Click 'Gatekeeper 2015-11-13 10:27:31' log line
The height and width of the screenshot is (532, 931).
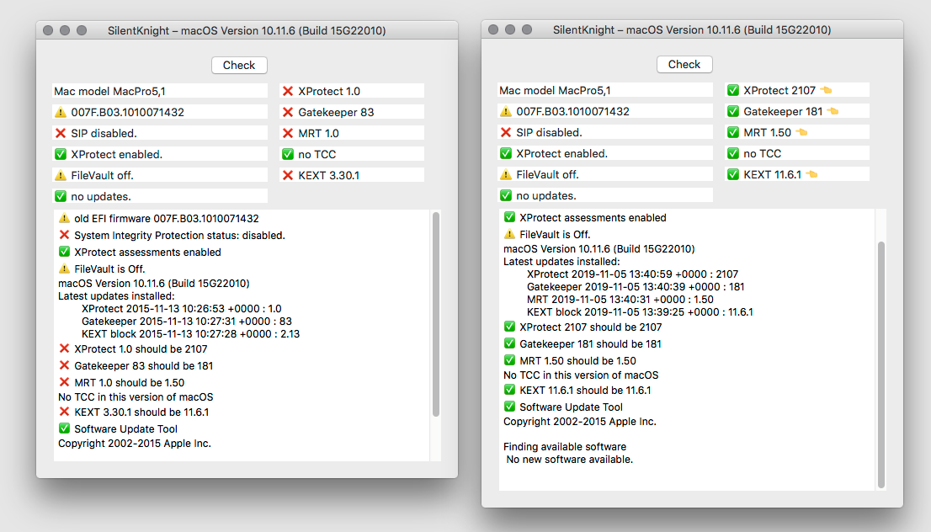187,322
